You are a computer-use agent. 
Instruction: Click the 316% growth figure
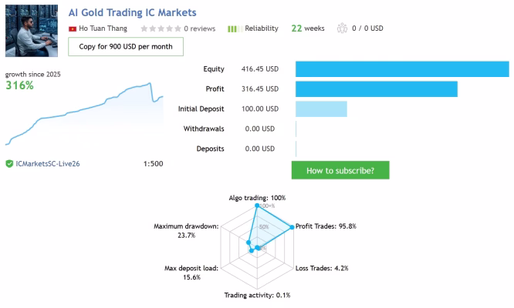coord(19,85)
